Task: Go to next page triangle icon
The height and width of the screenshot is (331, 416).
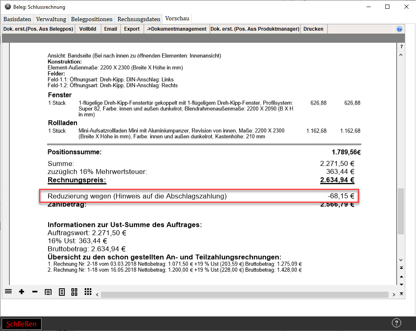Action: point(401,285)
